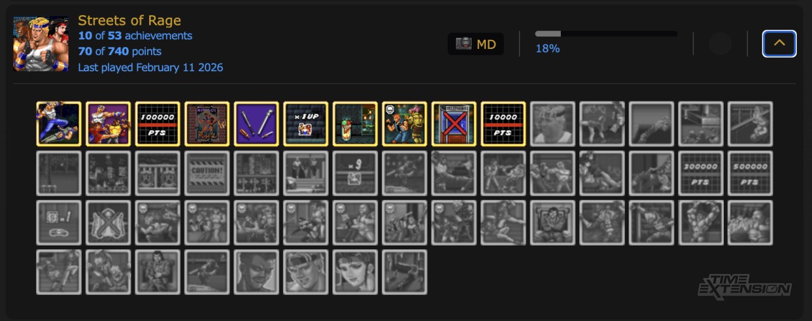Click the 18% completion progress bar
This screenshot has width=812, height=321.
(606, 34)
